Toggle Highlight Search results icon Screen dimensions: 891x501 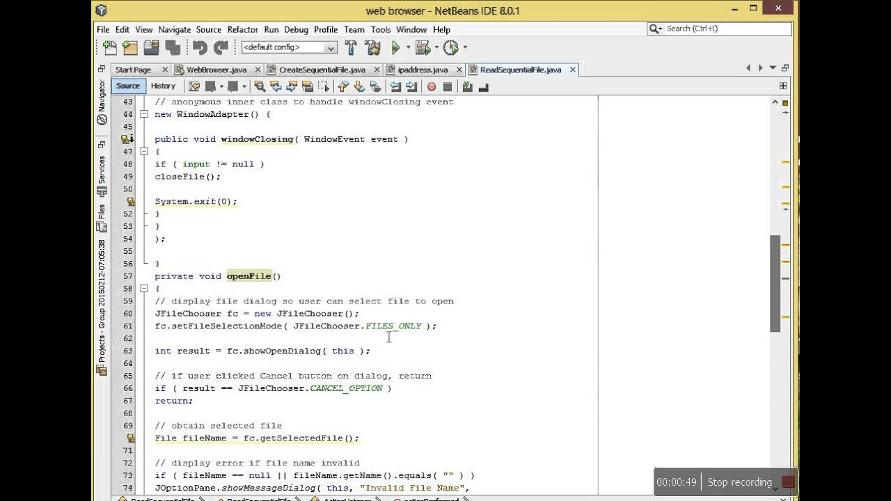pyautogui.click(x=308, y=86)
